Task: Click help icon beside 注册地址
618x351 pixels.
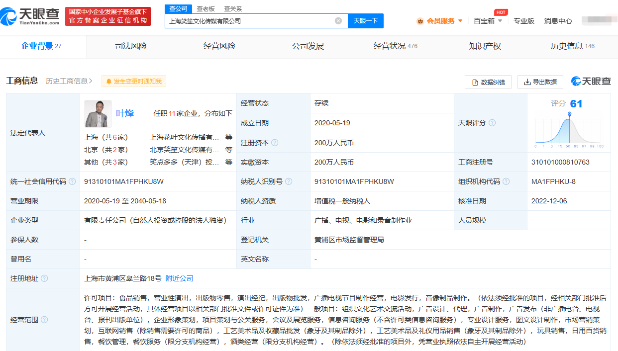Action: click(44, 278)
